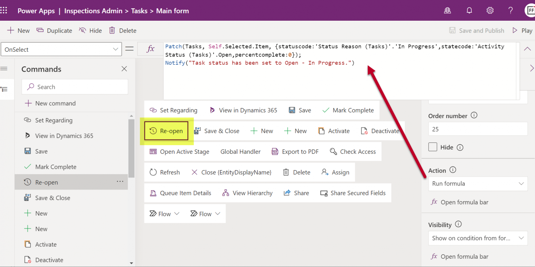Click the tree view icon in left rail
Viewport: 535px width, 267px height.
[4, 89]
